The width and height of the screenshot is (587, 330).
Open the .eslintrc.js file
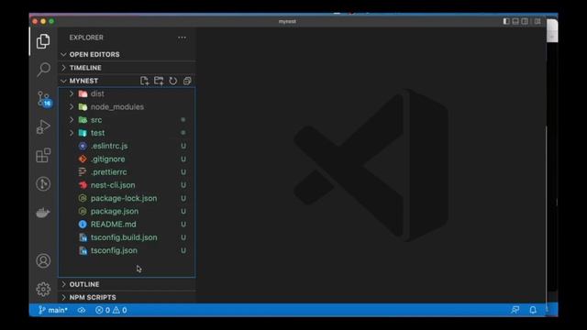127,146
